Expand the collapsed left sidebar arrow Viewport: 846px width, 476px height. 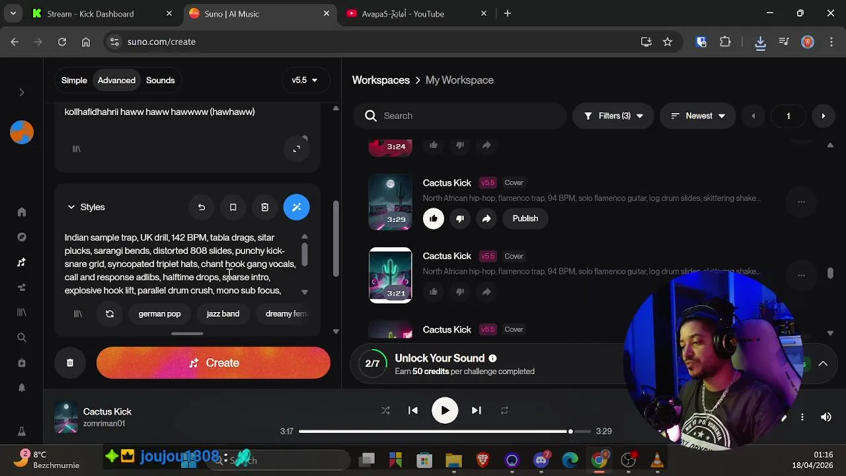pyautogui.click(x=21, y=93)
